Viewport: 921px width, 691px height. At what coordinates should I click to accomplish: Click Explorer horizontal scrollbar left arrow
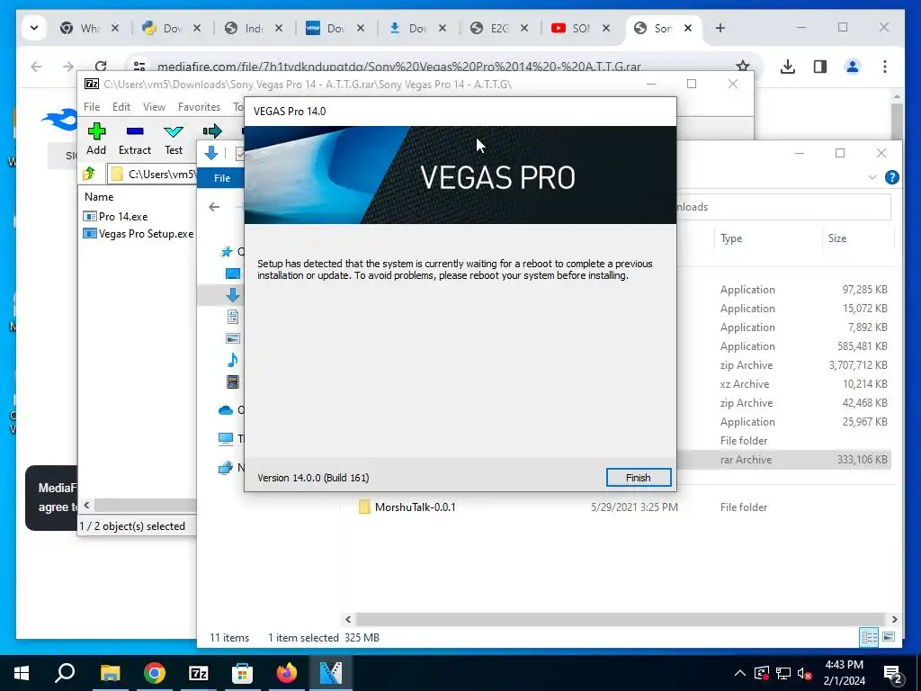click(x=348, y=619)
